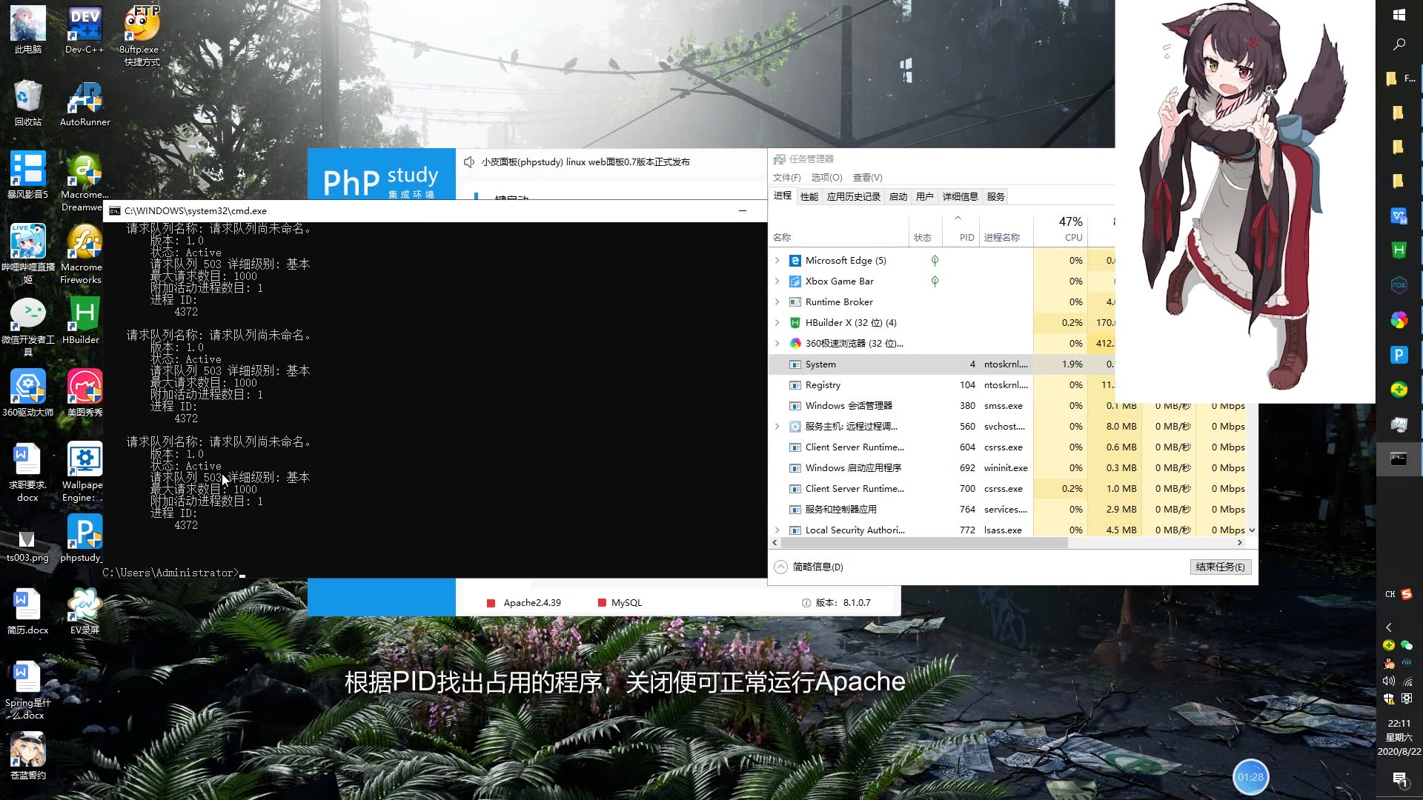Select the Registry process row
This screenshot has height=800, width=1423.
pos(941,385)
